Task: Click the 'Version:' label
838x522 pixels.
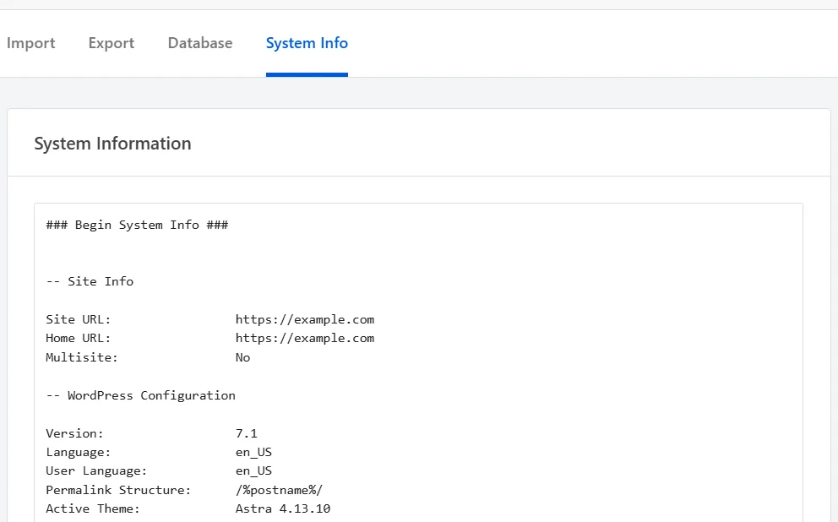Action: point(75,433)
